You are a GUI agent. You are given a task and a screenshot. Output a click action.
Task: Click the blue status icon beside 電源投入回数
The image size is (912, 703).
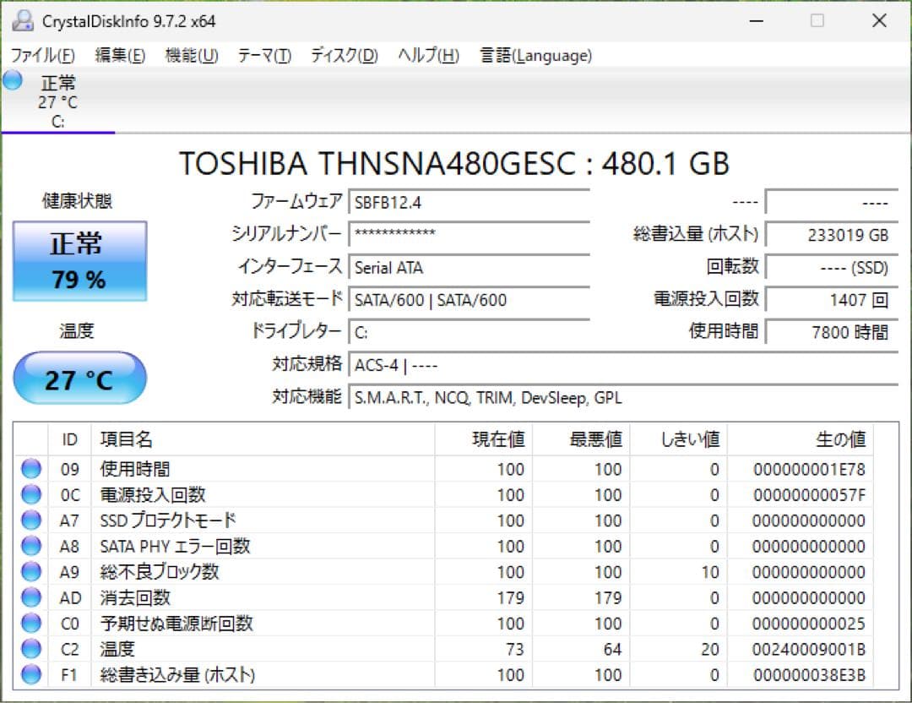click(x=30, y=495)
